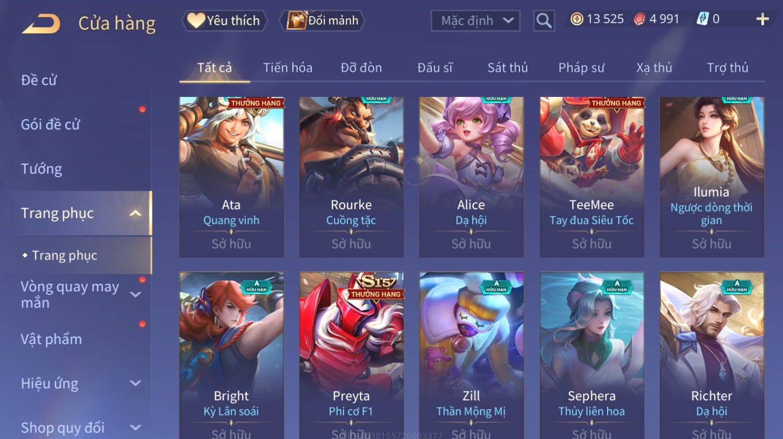This screenshot has height=439, width=783.
Task: Open Đổi mảnh fragment exchange
Action: pyautogui.click(x=322, y=21)
